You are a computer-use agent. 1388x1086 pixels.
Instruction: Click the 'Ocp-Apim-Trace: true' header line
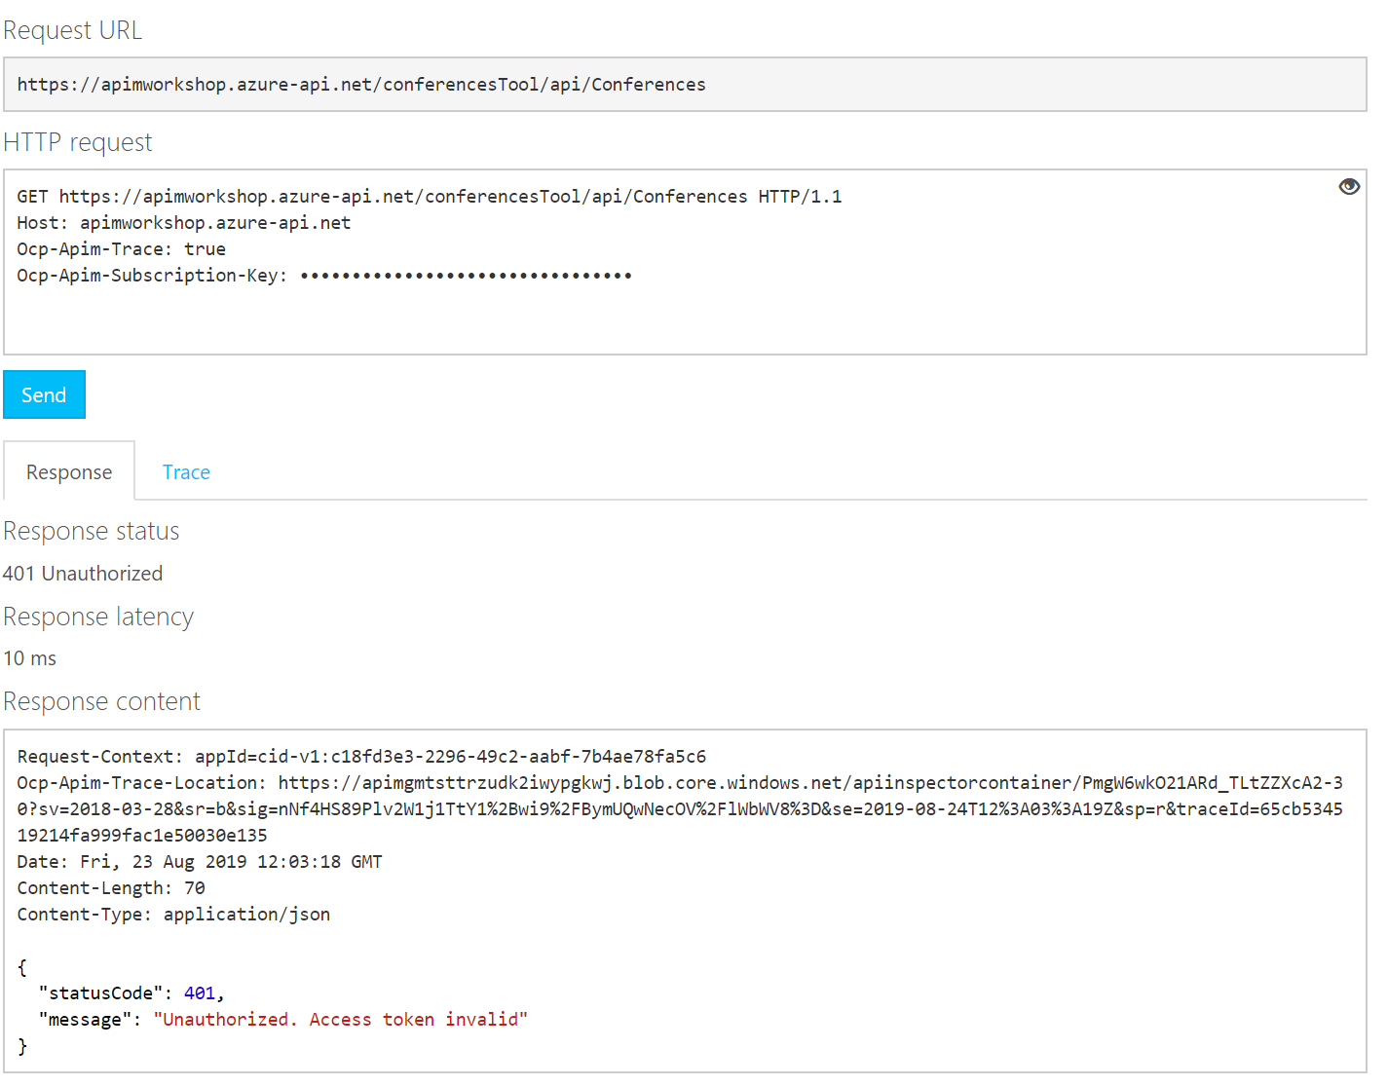(x=121, y=249)
